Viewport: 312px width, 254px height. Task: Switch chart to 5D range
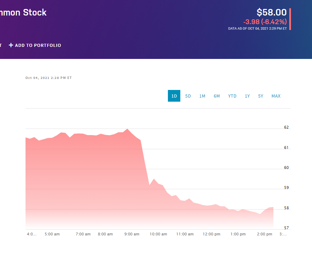point(188,96)
